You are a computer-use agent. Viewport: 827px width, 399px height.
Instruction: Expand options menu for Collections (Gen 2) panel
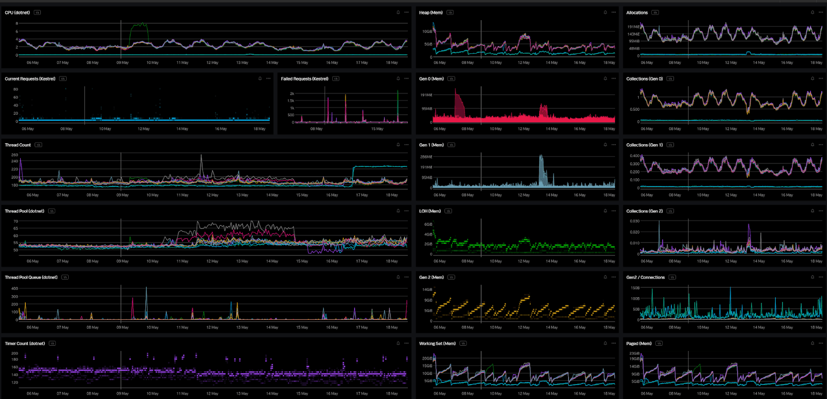pyautogui.click(x=821, y=211)
